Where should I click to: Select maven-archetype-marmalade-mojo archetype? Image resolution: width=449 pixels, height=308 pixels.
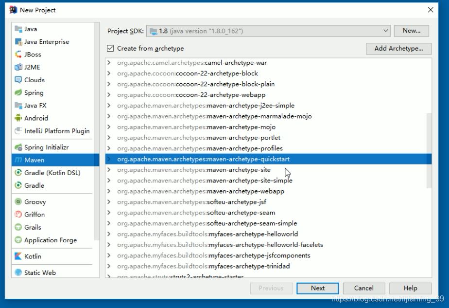click(x=268, y=116)
